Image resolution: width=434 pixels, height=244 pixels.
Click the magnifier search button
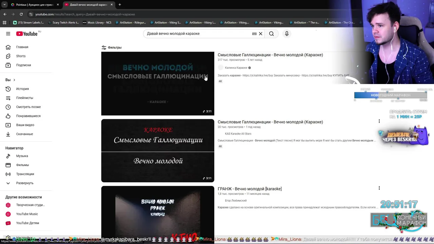click(x=271, y=34)
